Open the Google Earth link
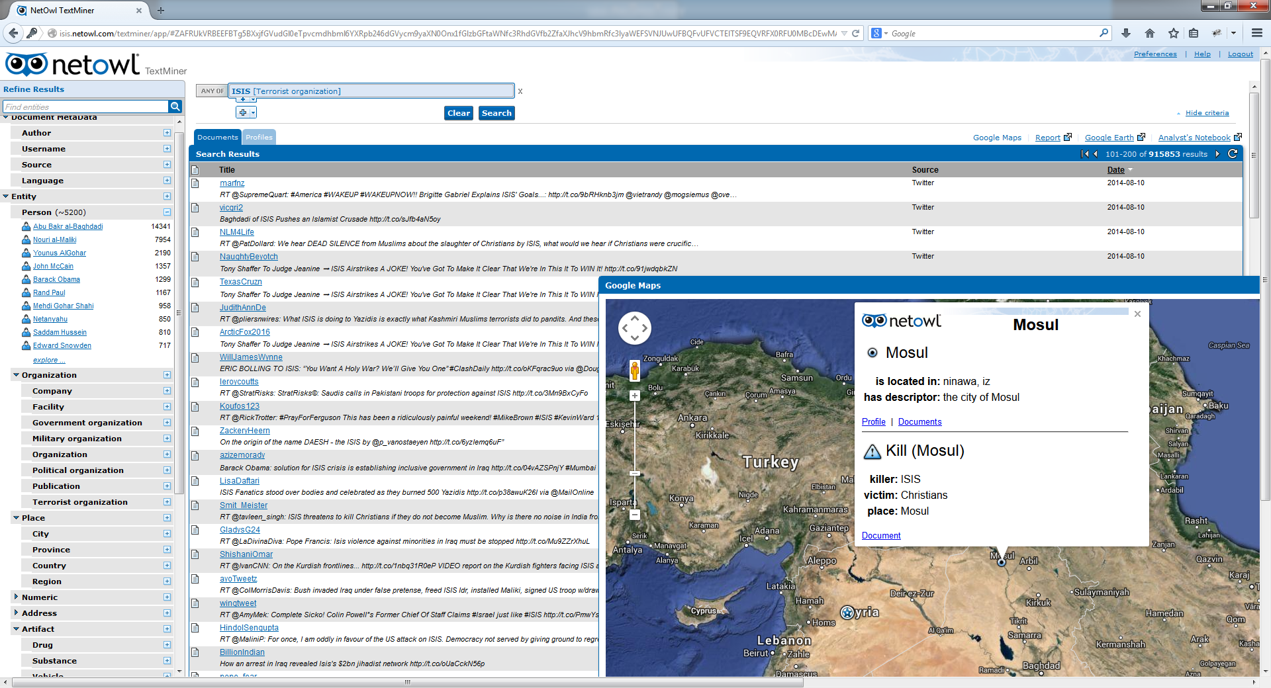This screenshot has height=688, width=1271. (x=1109, y=138)
